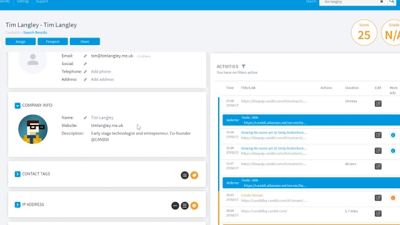Open the Support menu

click(42, 1)
